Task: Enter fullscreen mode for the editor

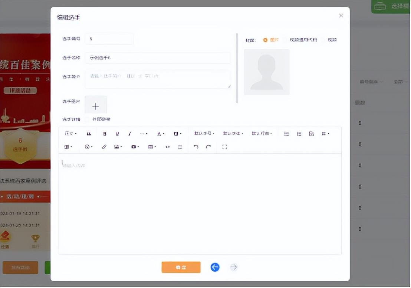Action: click(x=224, y=147)
